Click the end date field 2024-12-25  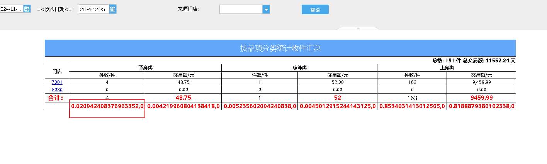coord(94,9)
